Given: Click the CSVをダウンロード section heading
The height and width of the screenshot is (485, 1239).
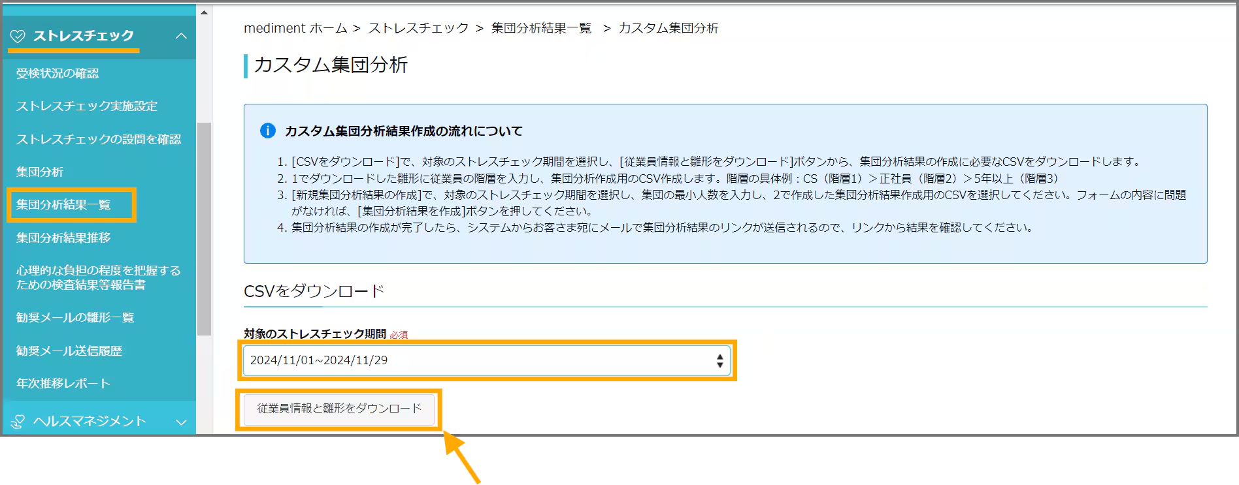Looking at the screenshot, I should (314, 291).
